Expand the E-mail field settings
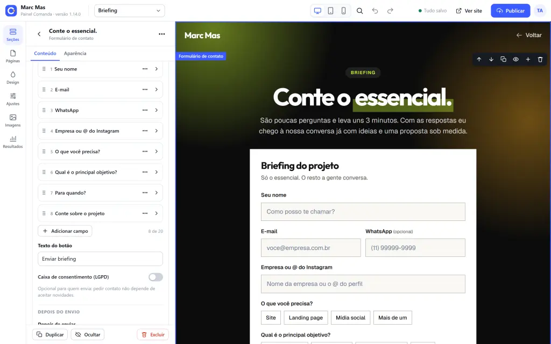This screenshot has width=551, height=344. pos(157,90)
